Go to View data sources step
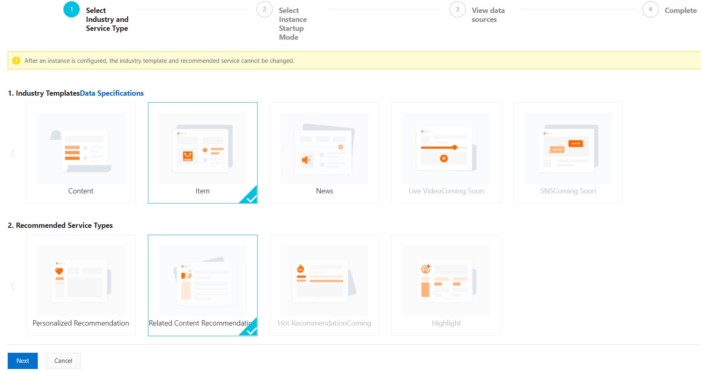 coord(488,15)
